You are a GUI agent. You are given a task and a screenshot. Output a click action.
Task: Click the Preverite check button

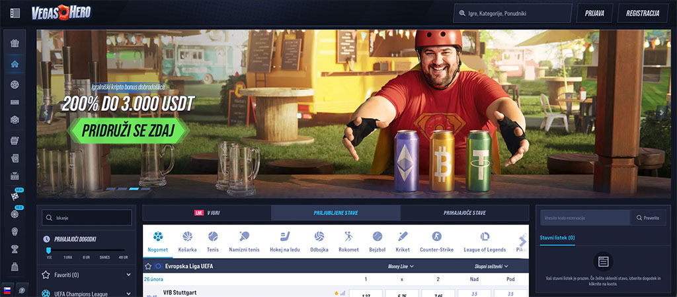(648, 218)
